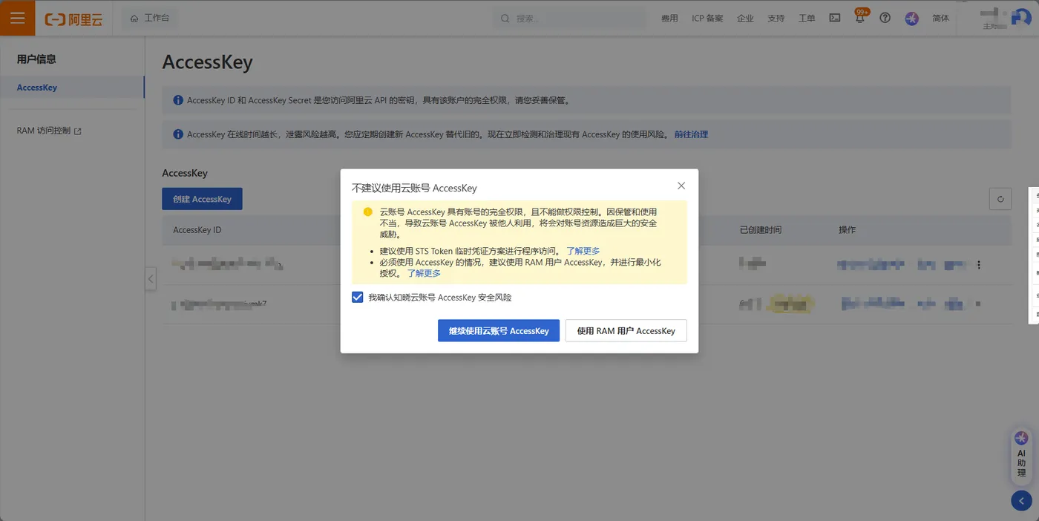Click the Aliyun logo

point(73,19)
